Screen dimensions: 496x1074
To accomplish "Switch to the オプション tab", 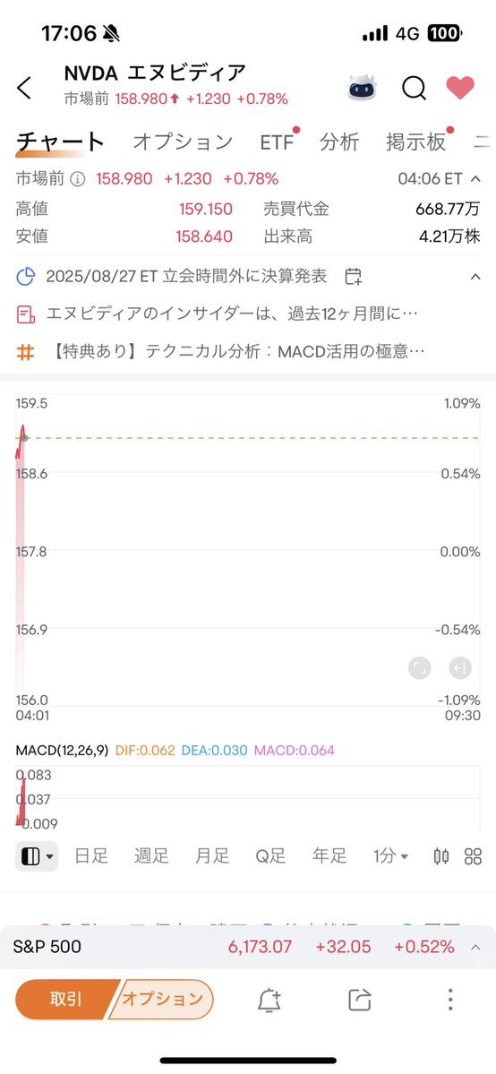I will (x=183, y=142).
